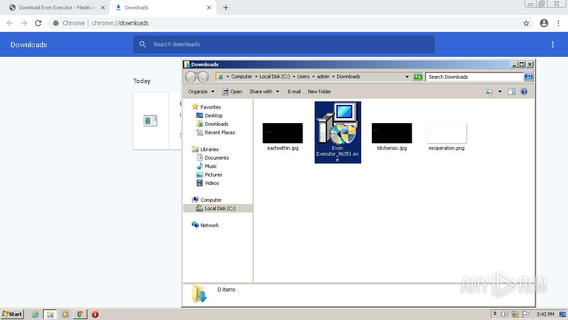Open Chrome three-dot menu
This screenshot has width=568, height=320.
pos(559,23)
